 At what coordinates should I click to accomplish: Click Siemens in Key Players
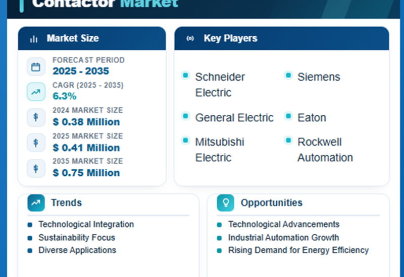[x=319, y=77]
